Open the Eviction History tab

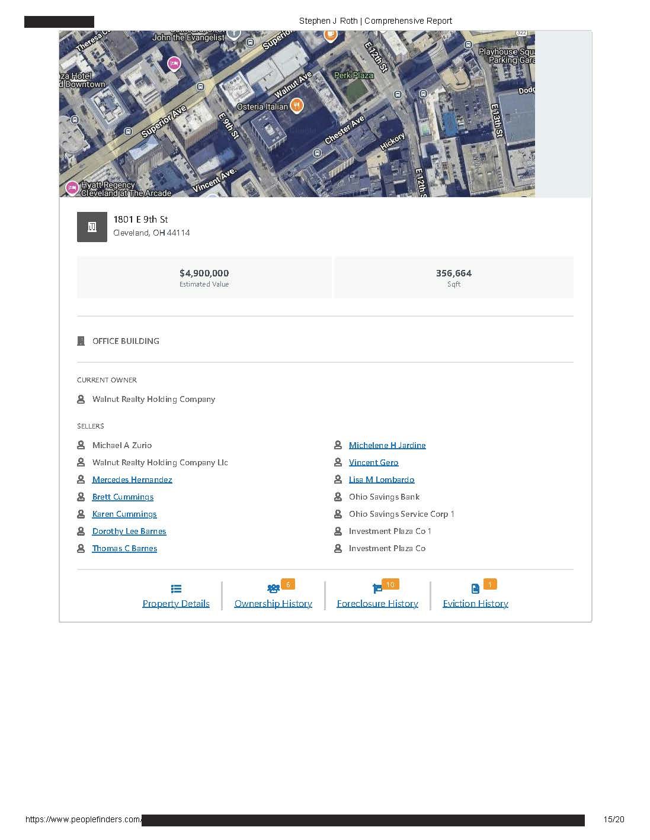point(475,603)
